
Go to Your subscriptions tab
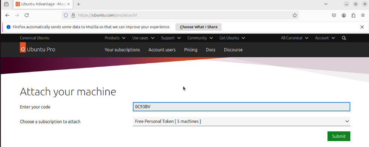pyautogui.click(x=122, y=49)
